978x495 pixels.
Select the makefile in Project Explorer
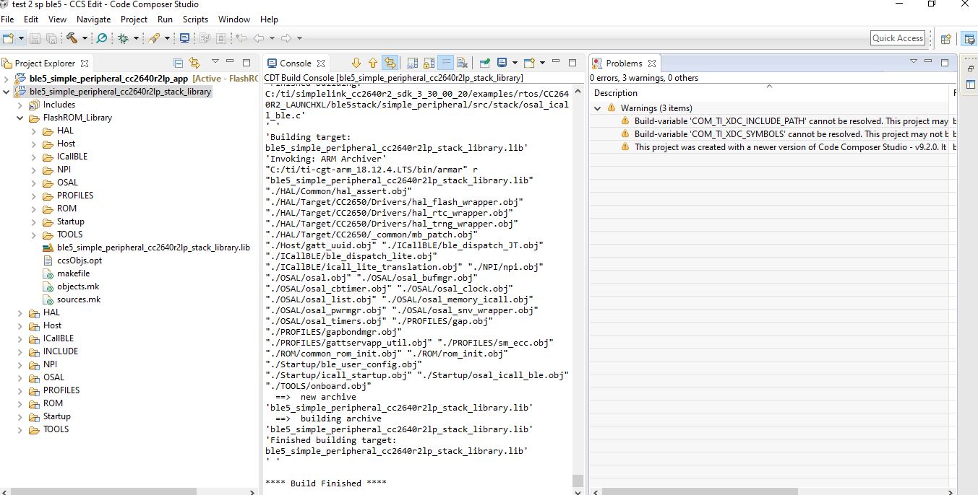tap(67, 273)
